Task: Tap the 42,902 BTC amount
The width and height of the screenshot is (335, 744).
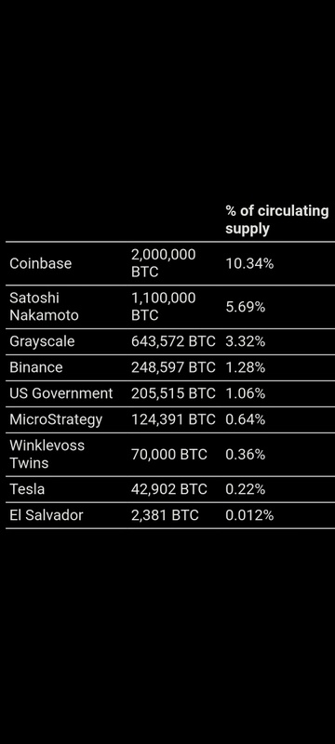Action: tap(169, 489)
